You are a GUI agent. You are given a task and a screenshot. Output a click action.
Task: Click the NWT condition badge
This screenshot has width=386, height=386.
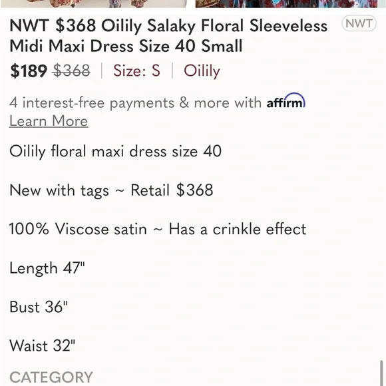(x=359, y=23)
